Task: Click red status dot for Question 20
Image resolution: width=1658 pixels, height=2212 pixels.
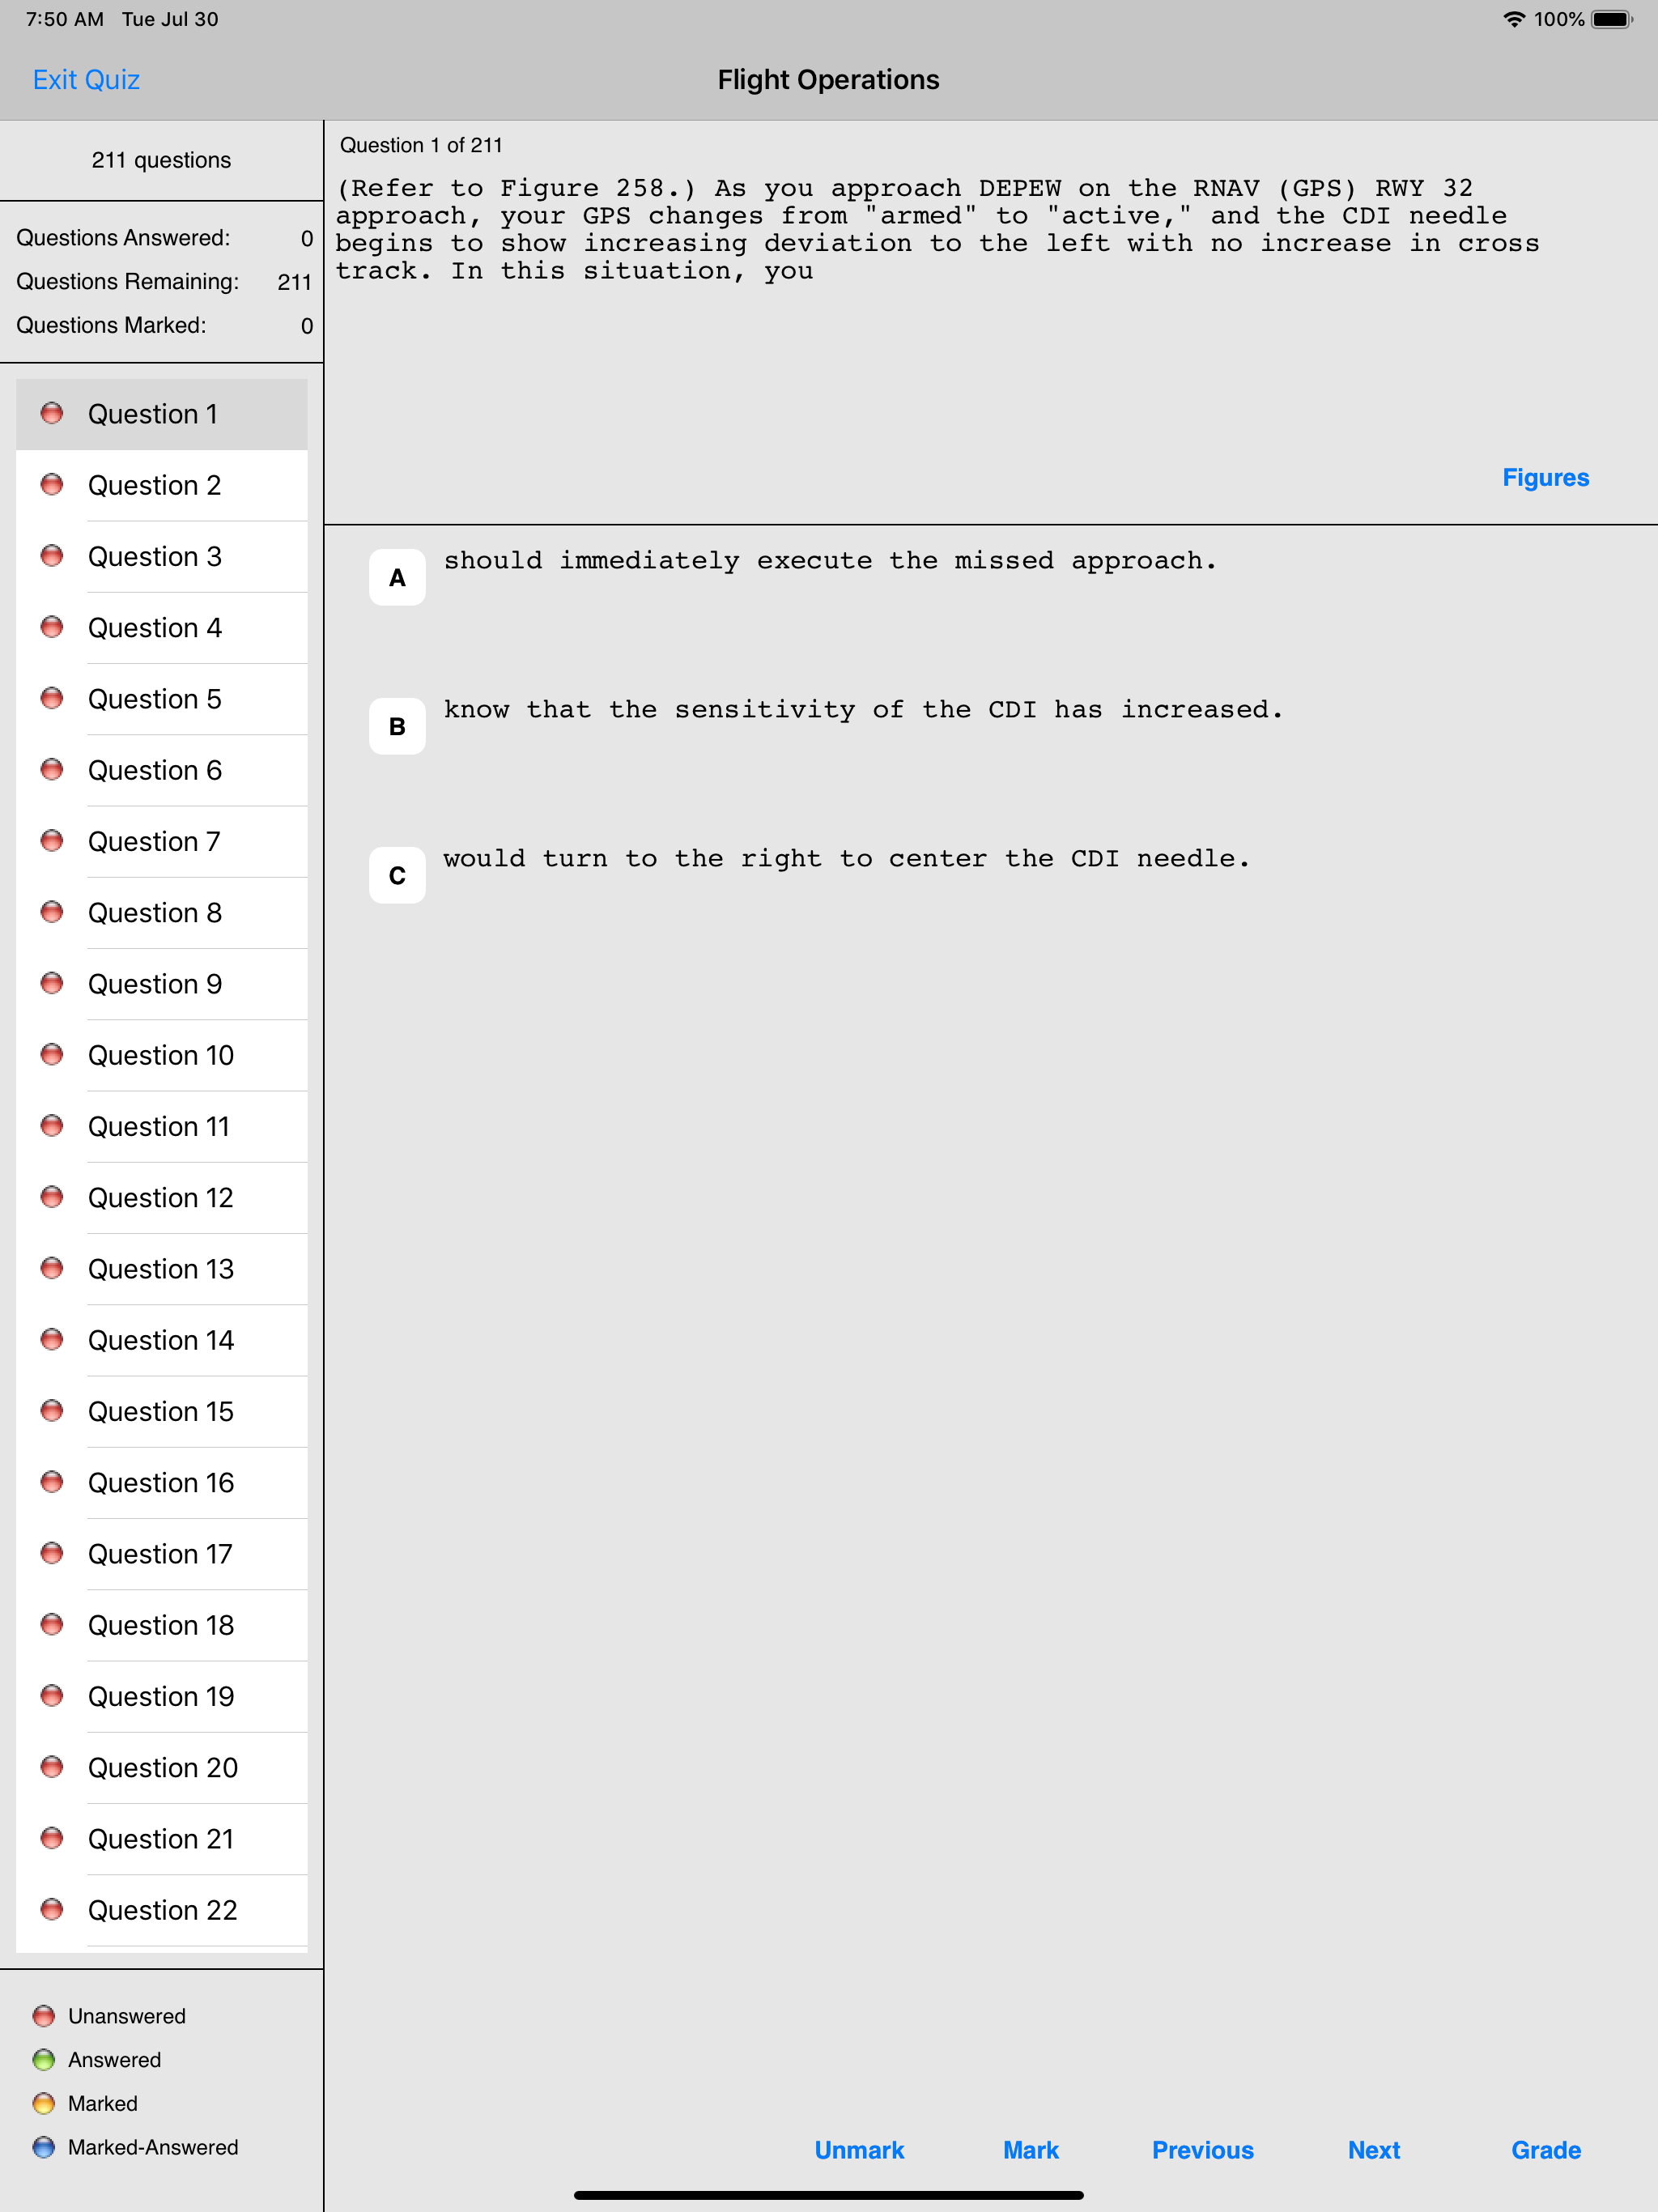Action: tap(52, 1767)
